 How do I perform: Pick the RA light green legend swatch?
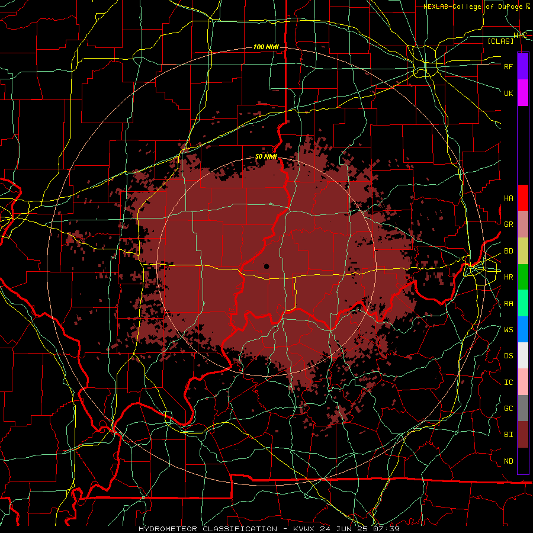[x=523, y=303]
